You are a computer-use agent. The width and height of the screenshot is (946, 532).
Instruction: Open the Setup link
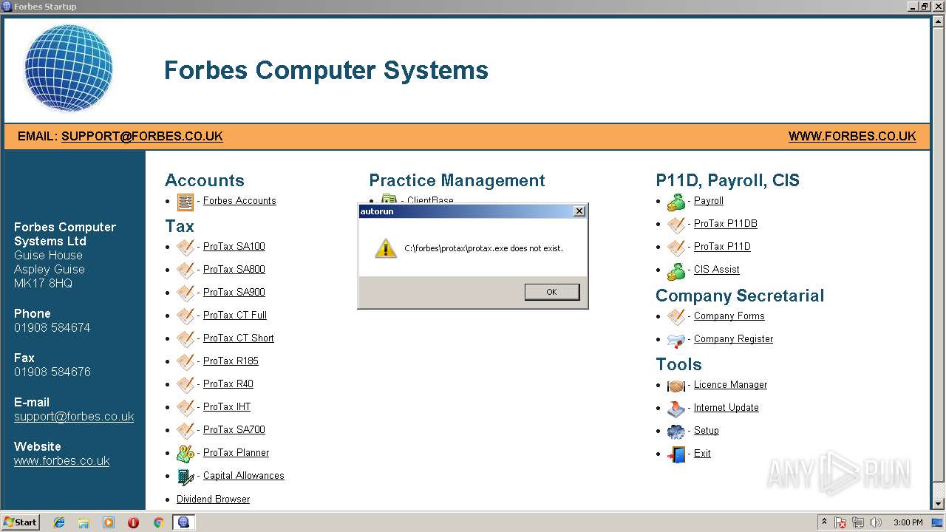[x=707, y=431]
